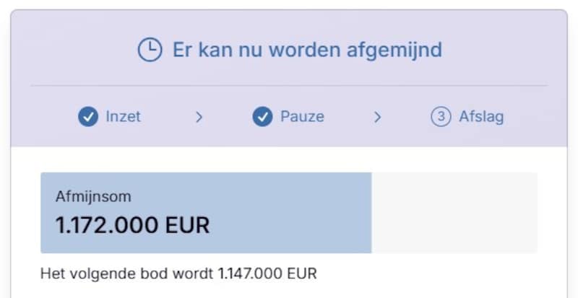Click the 'EUR' text in the Afmijnsom amount
The image size is (578, 298).
pos(187,225)
